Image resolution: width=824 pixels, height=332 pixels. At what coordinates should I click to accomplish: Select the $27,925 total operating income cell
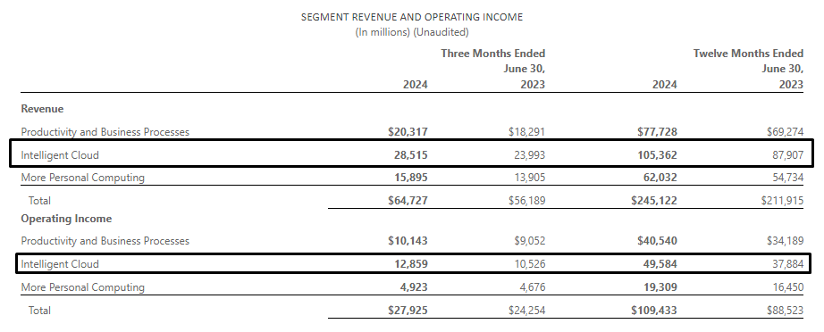[x=408, y=311]
